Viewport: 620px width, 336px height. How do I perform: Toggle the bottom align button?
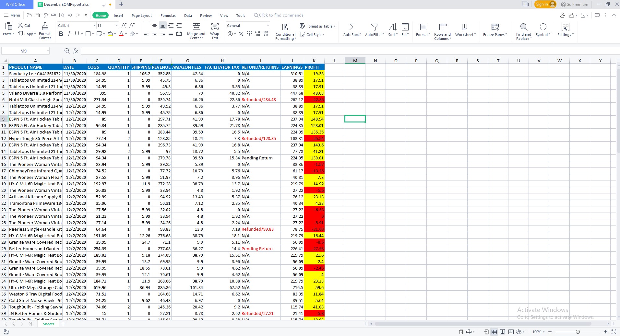[x=163, y=25]
